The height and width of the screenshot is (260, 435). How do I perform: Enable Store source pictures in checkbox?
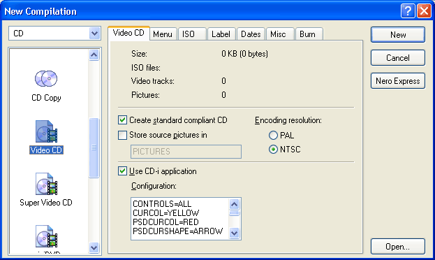coord(122,135)
